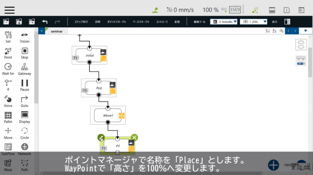Select the Path node tool
Image resolution: width=313 pixels, height=175 pixels.
pos(25,165)
